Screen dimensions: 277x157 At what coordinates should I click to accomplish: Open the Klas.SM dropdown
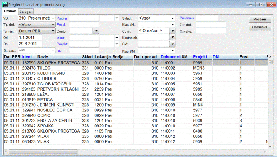pos(172,51)
